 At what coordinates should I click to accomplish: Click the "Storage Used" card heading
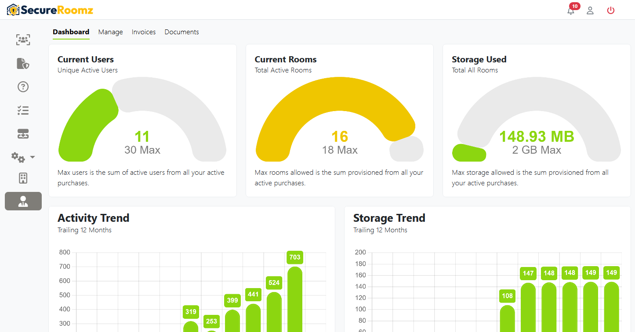click(x=479, y=59)
